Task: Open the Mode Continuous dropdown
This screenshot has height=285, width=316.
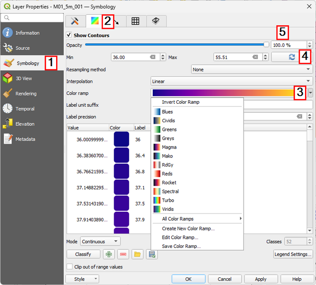Action: [x=100, y=242]
